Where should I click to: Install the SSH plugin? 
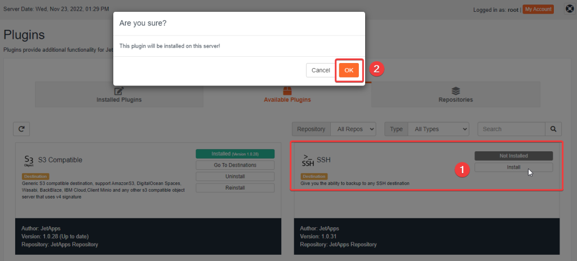513,167
